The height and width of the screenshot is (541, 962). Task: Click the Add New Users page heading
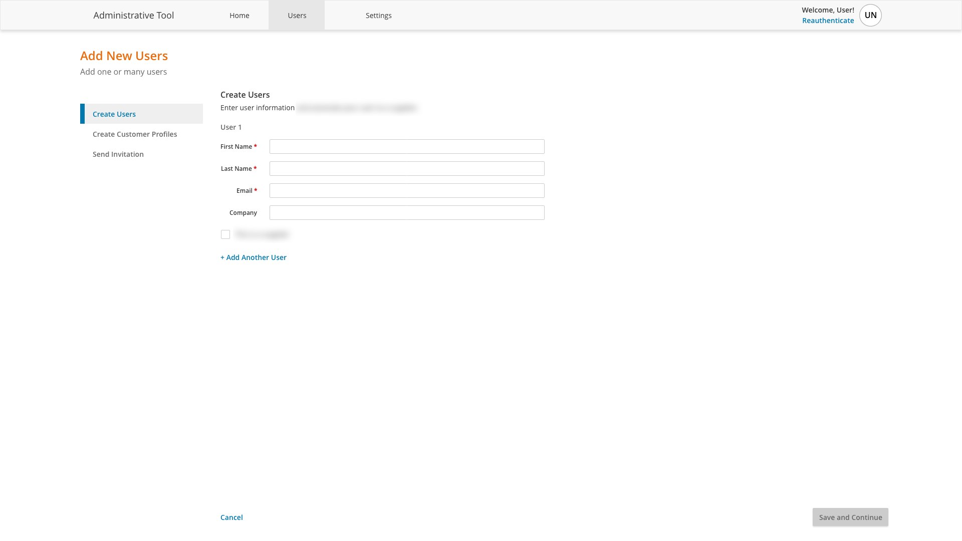tap(124, 56)
